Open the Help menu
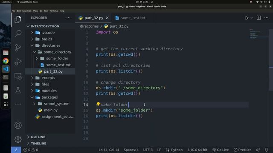This screenshot has height=153, width=273. (62, 11)
